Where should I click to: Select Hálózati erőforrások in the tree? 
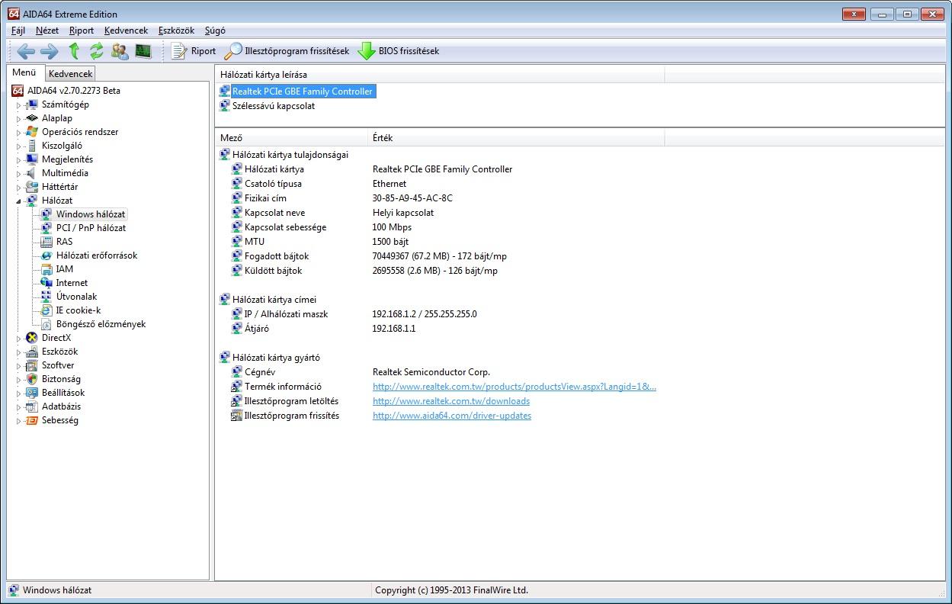coord(96,255)
